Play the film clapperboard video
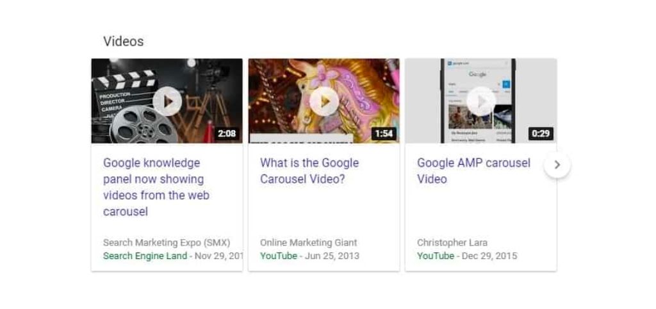 167,101
